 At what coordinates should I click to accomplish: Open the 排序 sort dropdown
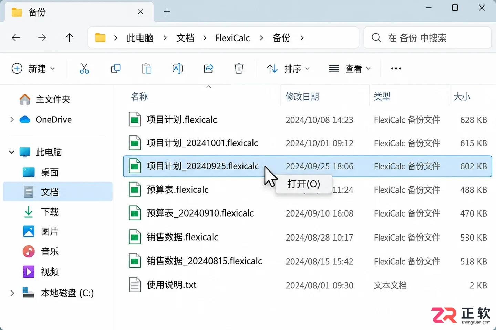[289, 68]
